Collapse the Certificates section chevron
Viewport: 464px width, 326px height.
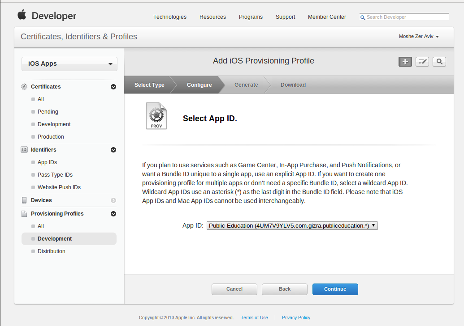tap(113, 87)
